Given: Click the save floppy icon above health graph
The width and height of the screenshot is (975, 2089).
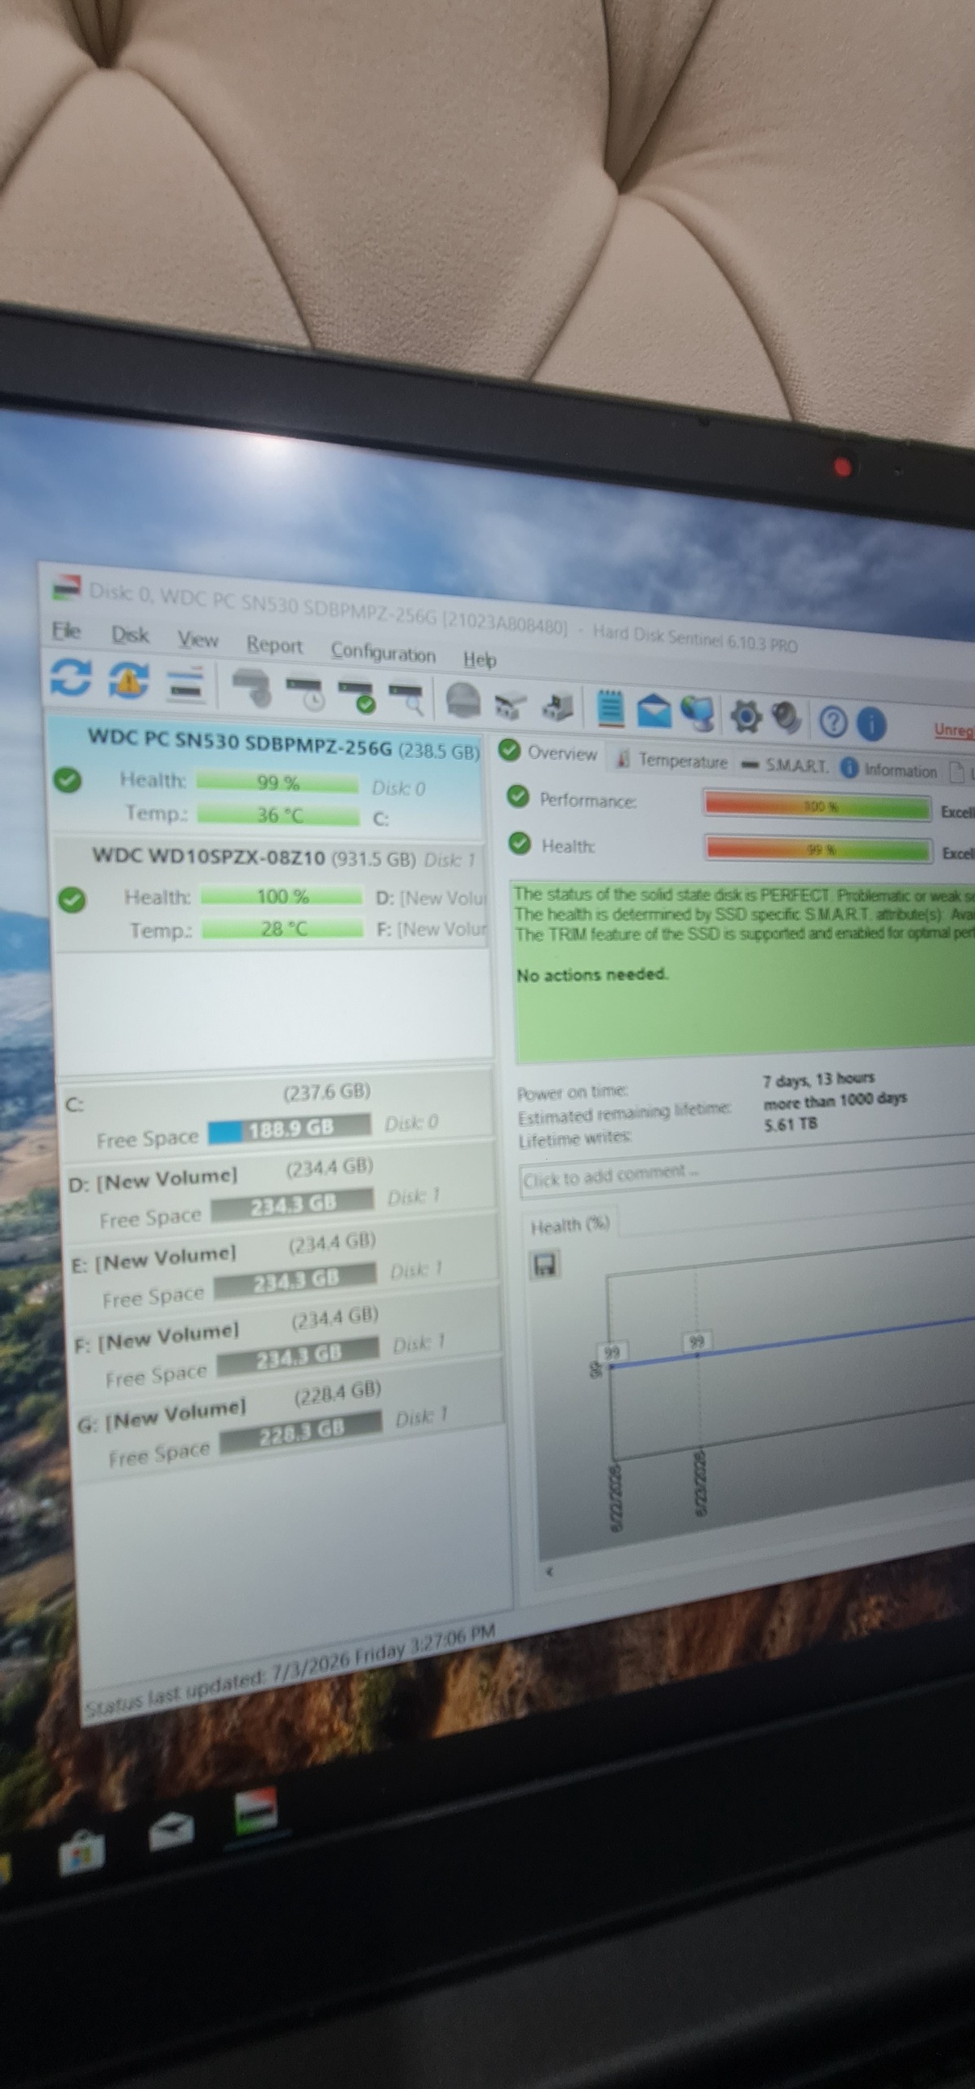Looking at the screenshot, I should pyautogui.click(x=545, y=1266).
